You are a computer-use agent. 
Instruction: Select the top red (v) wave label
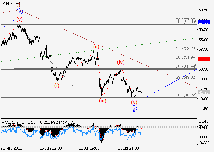(x=20, y=19)
